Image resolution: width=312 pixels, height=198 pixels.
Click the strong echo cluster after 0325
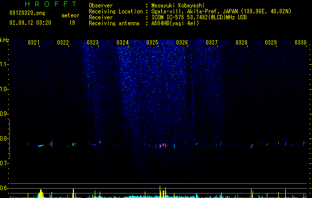(163, 146)
